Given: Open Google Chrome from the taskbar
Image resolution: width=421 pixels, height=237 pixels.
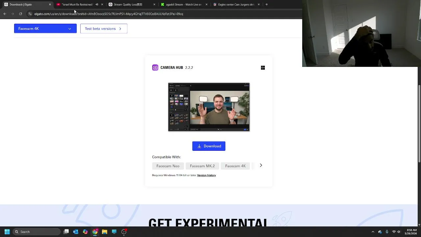Looking at the screenshot, I should click(x=95, y=232).
